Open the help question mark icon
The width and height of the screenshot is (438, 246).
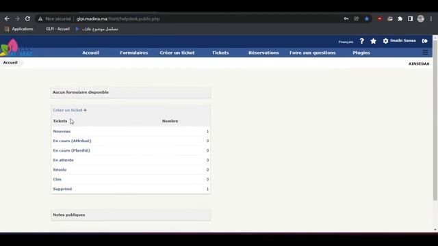pos(362,41)
